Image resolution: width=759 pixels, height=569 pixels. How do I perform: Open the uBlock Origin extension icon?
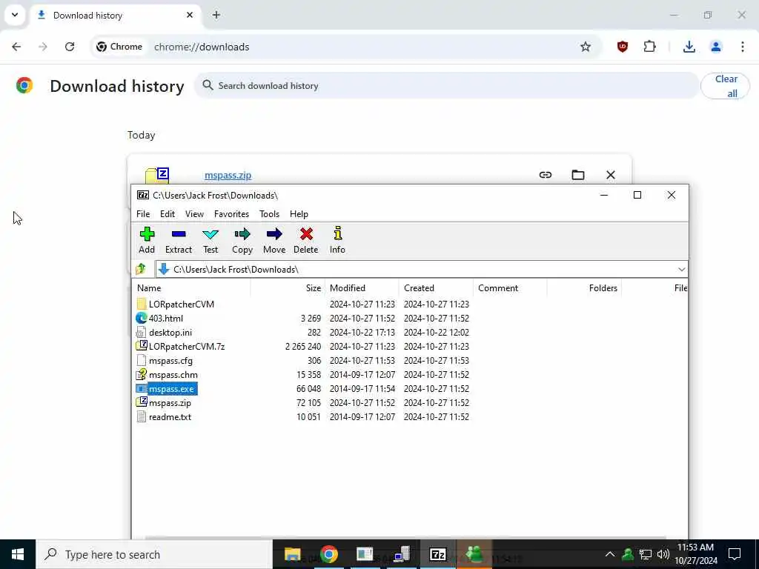(623, 47)
